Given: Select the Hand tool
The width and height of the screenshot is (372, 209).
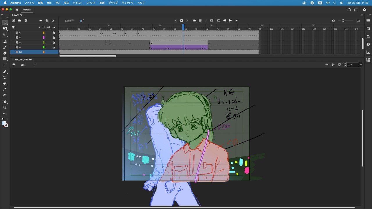Looking at the screenshot, I should [5, 102].
